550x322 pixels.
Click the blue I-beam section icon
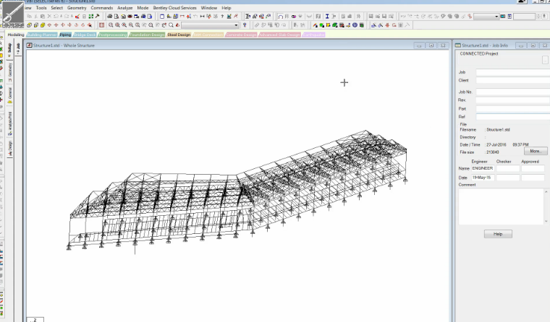tap(327, 16)
